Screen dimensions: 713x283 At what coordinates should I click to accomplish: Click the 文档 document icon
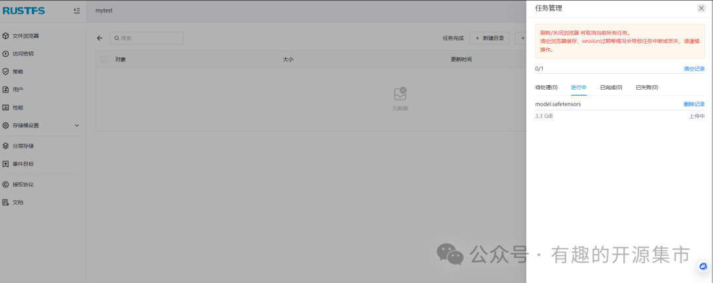[x=6, y=202]
